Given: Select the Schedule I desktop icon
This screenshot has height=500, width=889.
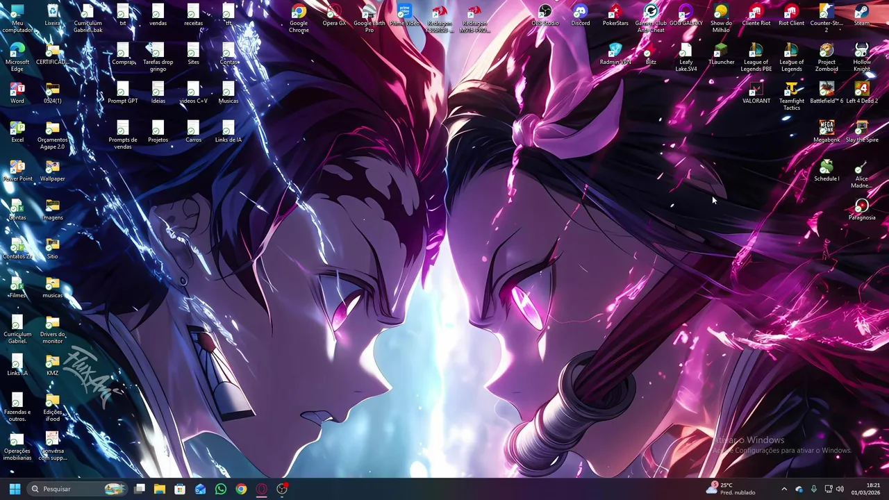Looking at the screenshot, I should [826, 171].
